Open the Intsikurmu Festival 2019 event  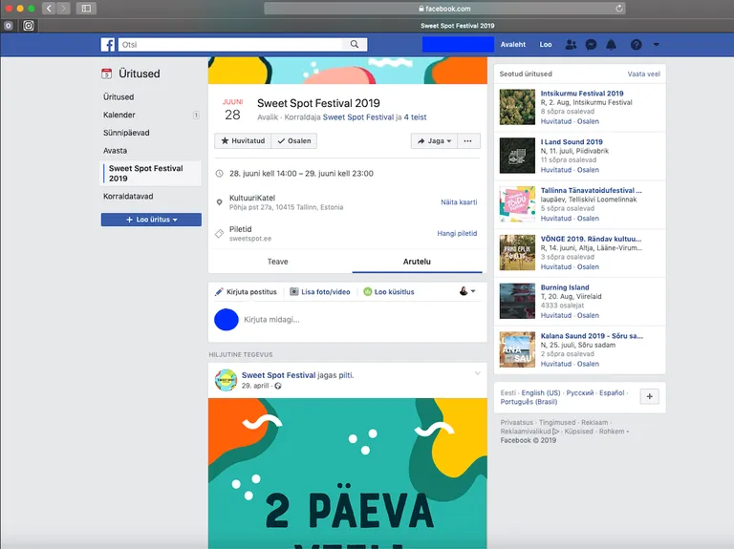(x=582, y=93)
